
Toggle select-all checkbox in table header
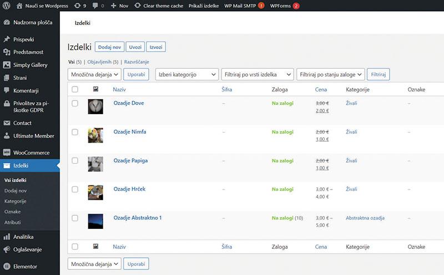(x=75, y=89)
